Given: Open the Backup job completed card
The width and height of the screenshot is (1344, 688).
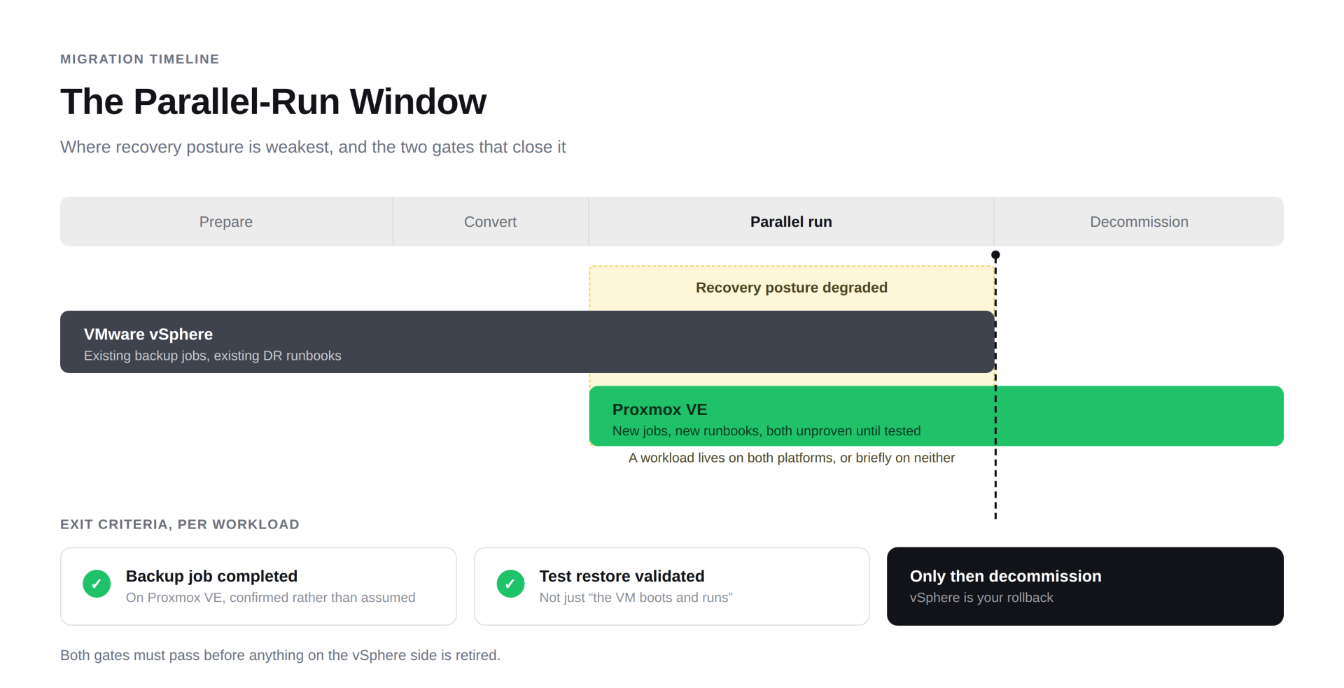Looking at the screenshot, I should (x=258, y=587).
